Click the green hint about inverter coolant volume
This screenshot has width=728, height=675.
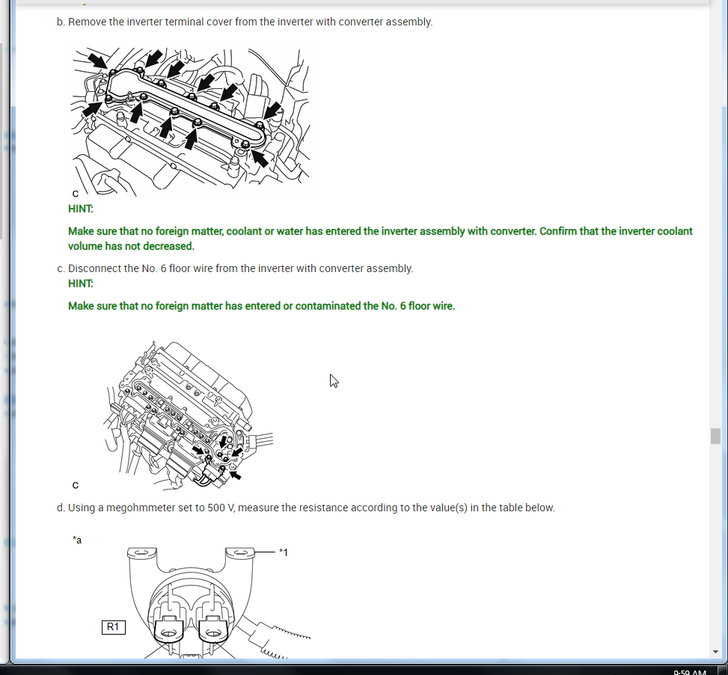(380, 238)
